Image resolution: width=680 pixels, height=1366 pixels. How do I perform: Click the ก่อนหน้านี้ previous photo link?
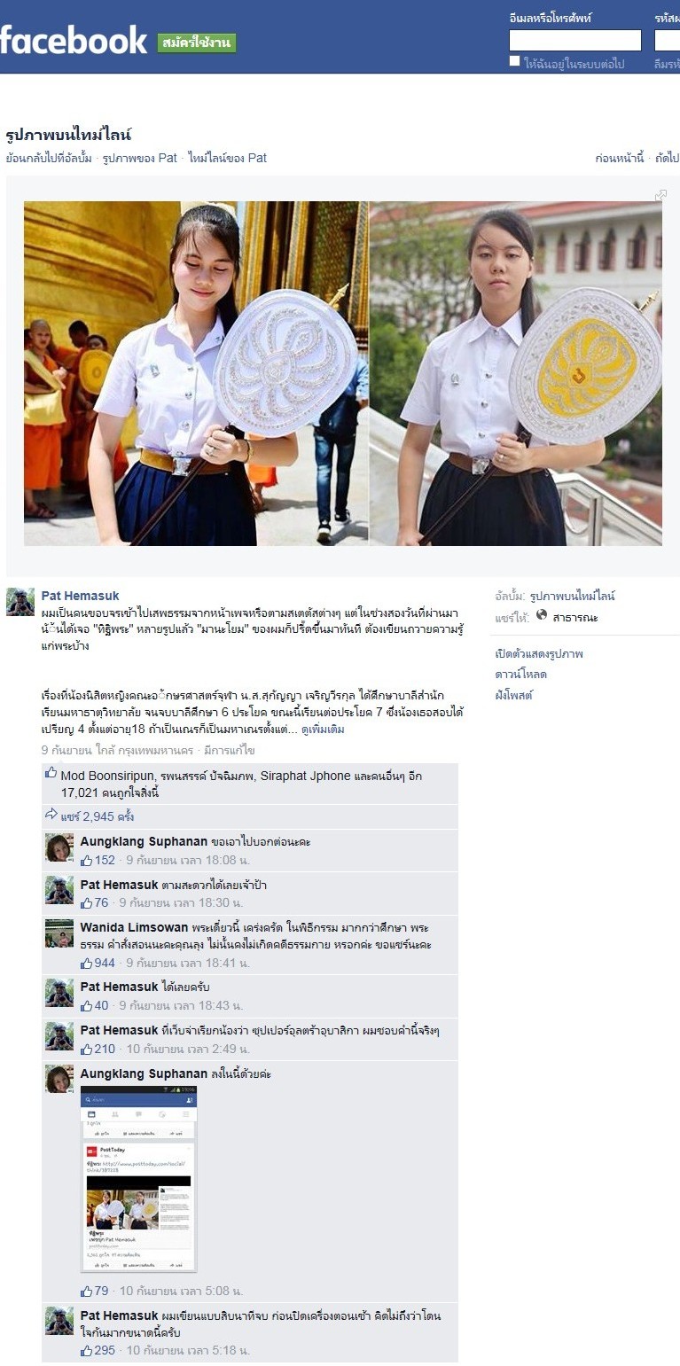[620, 158]
